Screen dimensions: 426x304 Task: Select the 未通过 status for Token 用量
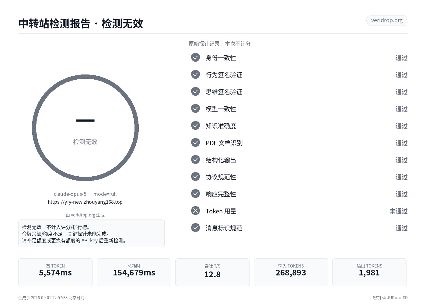[398, 211]
